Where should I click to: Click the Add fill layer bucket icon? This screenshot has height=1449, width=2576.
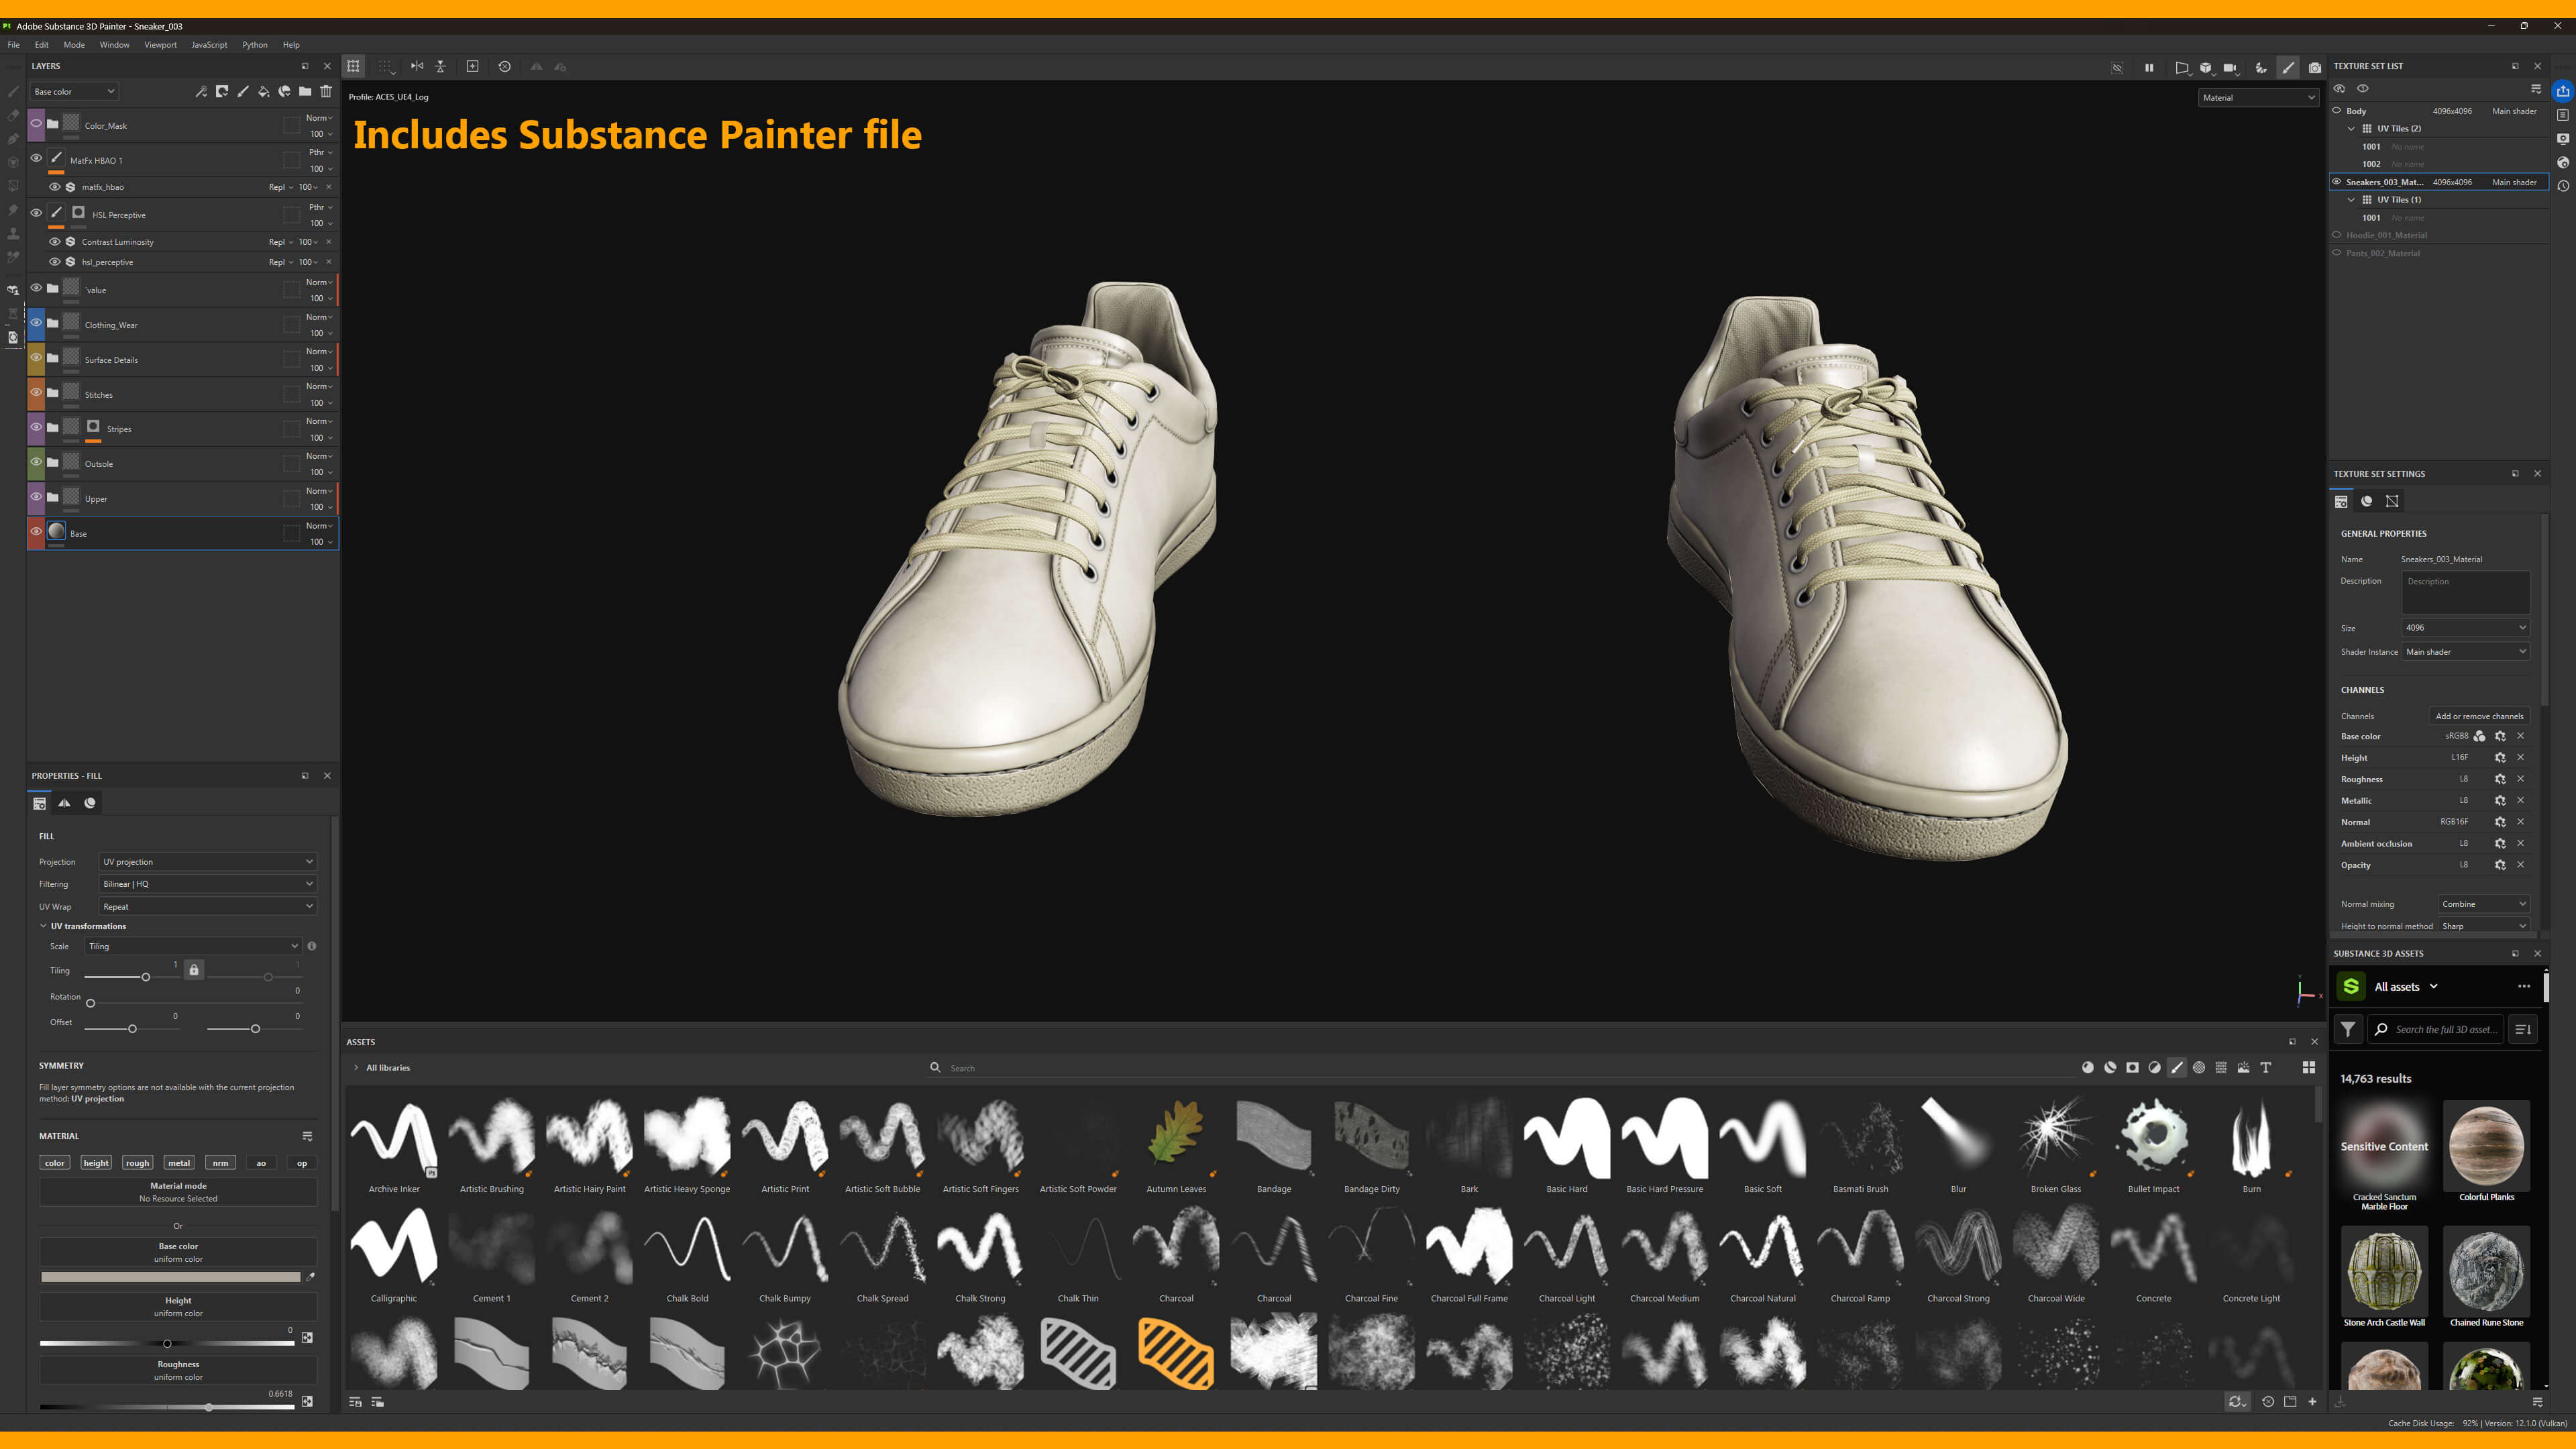click(x=264, y=91)
